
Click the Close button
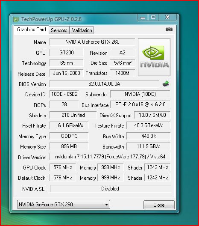(159, 205)
